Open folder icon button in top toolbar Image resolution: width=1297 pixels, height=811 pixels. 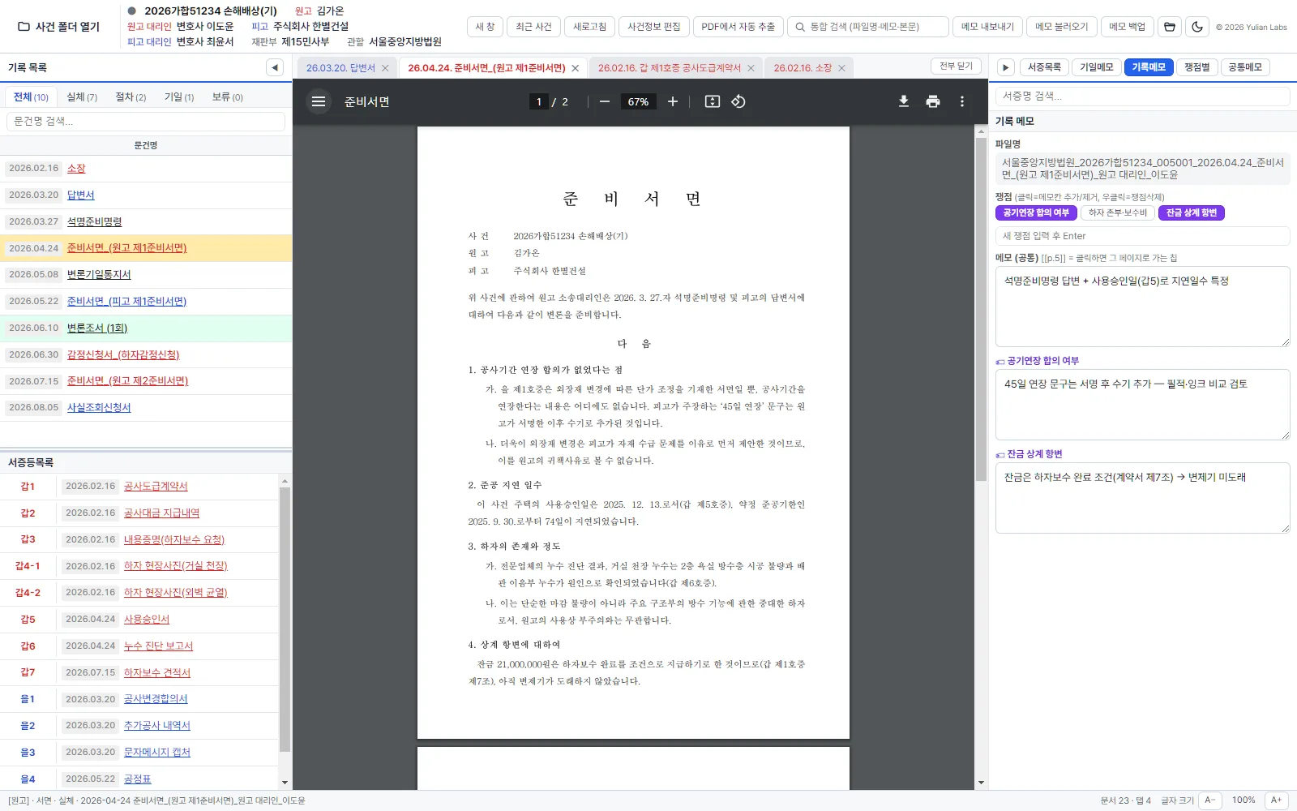point(1169,27)
